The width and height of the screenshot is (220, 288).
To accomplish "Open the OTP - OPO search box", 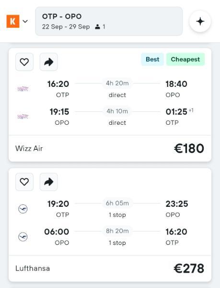I will coord(109,21).
